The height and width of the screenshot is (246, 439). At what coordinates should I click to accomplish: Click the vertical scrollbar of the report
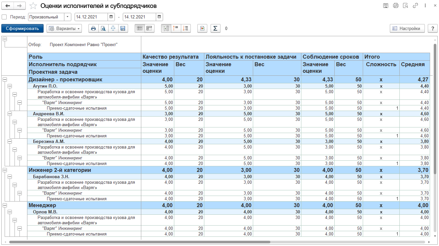click(435, 109)
